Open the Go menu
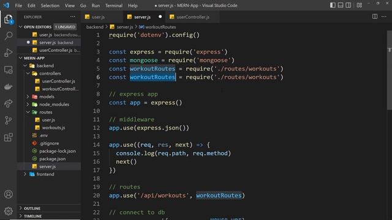The width and height of the screenshot is (392, 220). 83,5
